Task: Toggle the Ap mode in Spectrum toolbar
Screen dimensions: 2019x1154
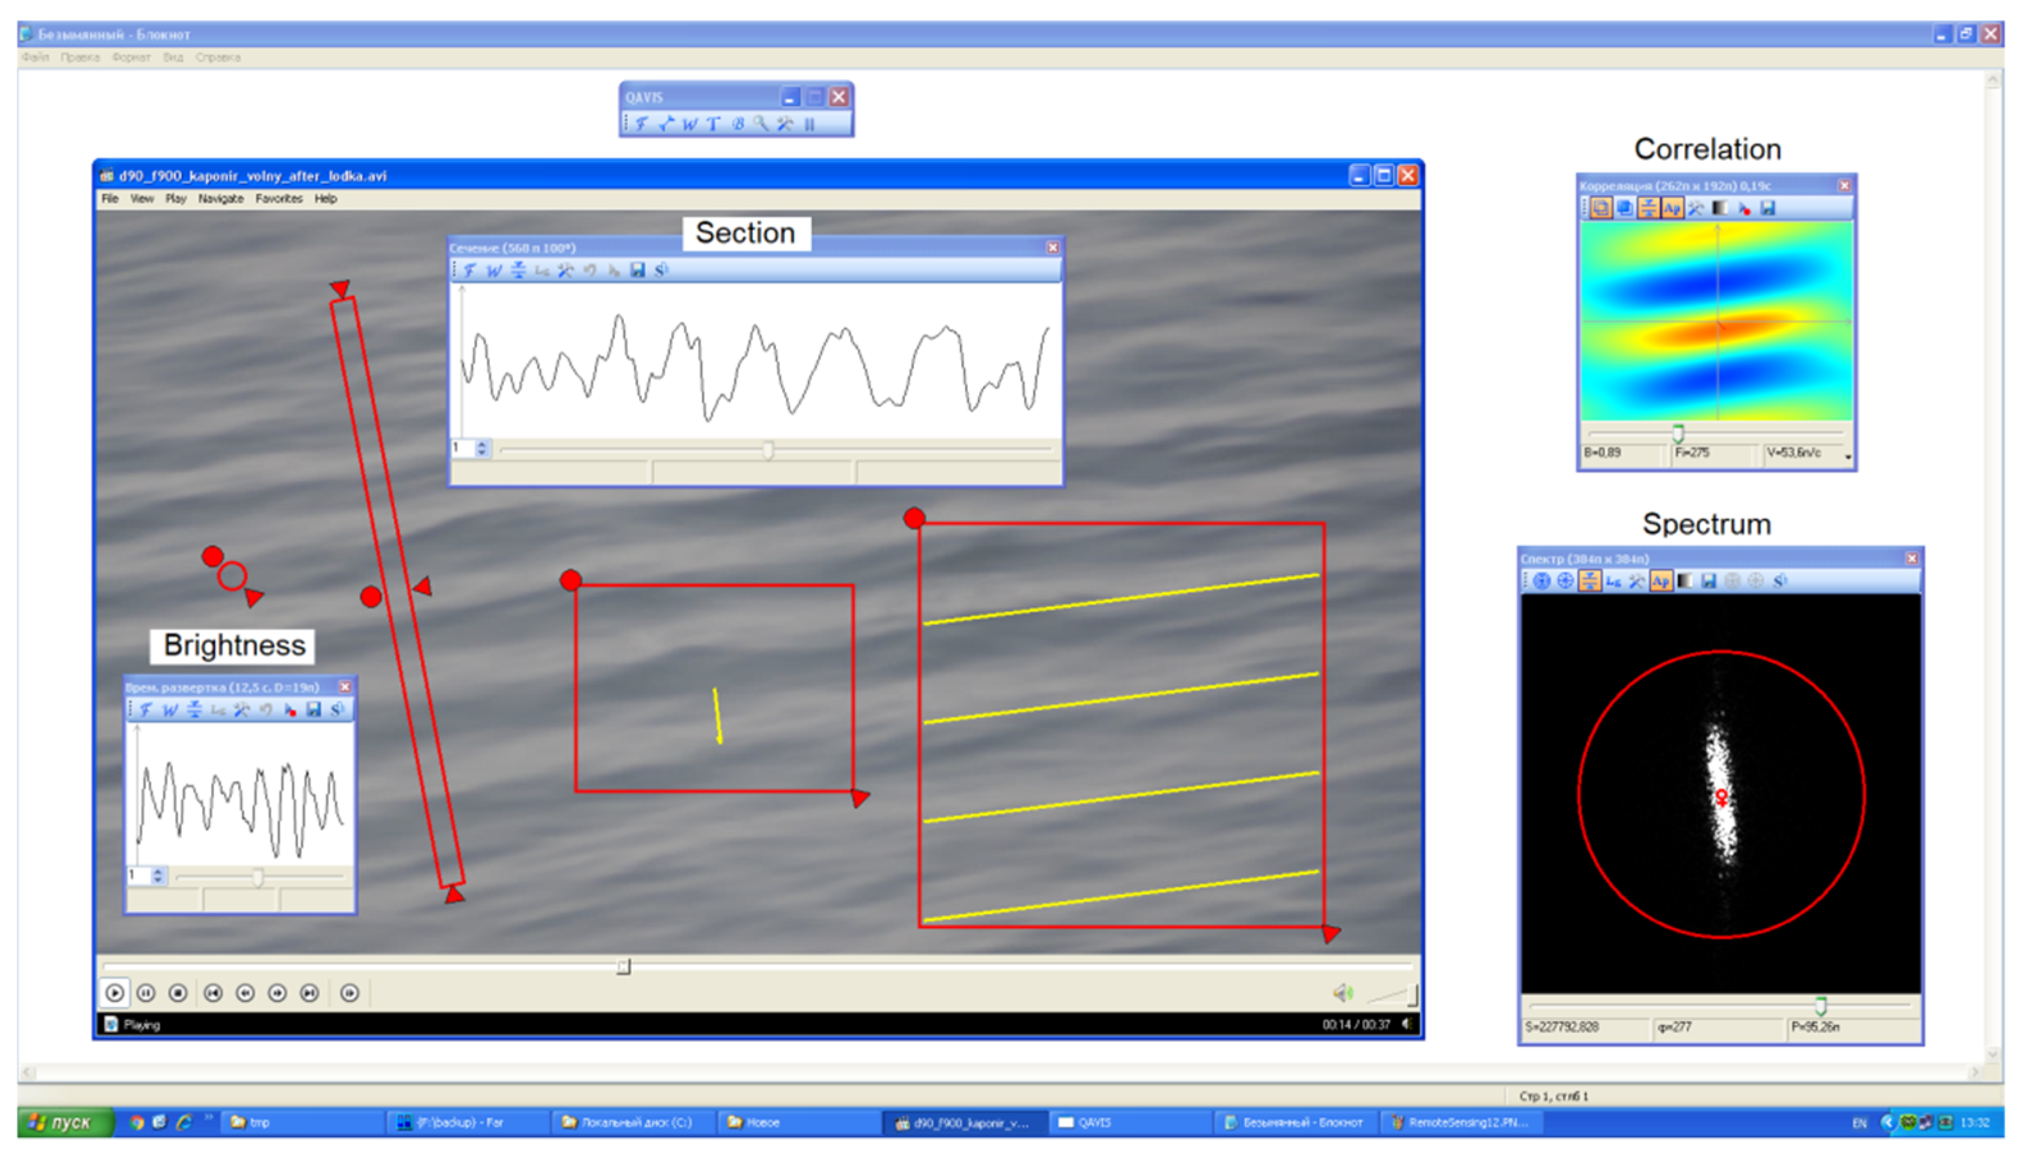Action: pyautogui.click(x=1661, y=581)
